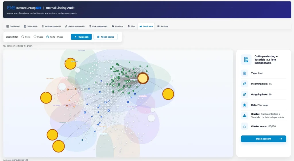Open the Silos tab
Screen dimensions: 294x161
click(x=131, y=26)
